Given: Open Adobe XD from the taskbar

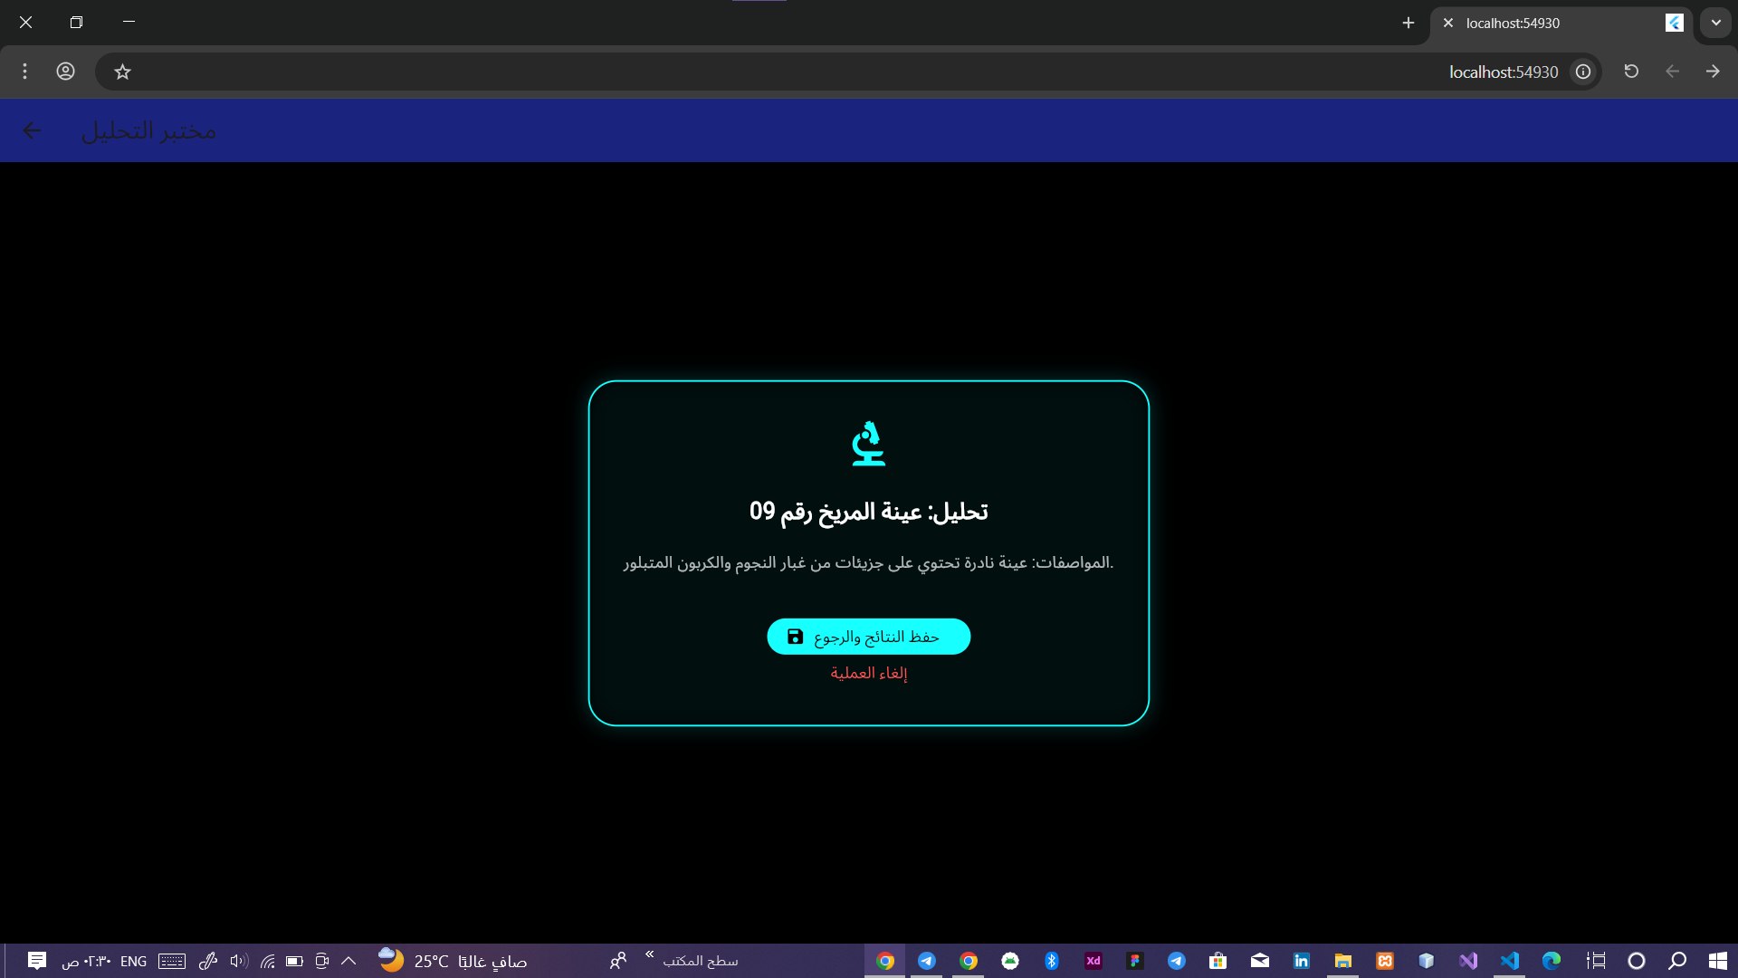Looking at the screenshot, I should tap(1093, 961).
